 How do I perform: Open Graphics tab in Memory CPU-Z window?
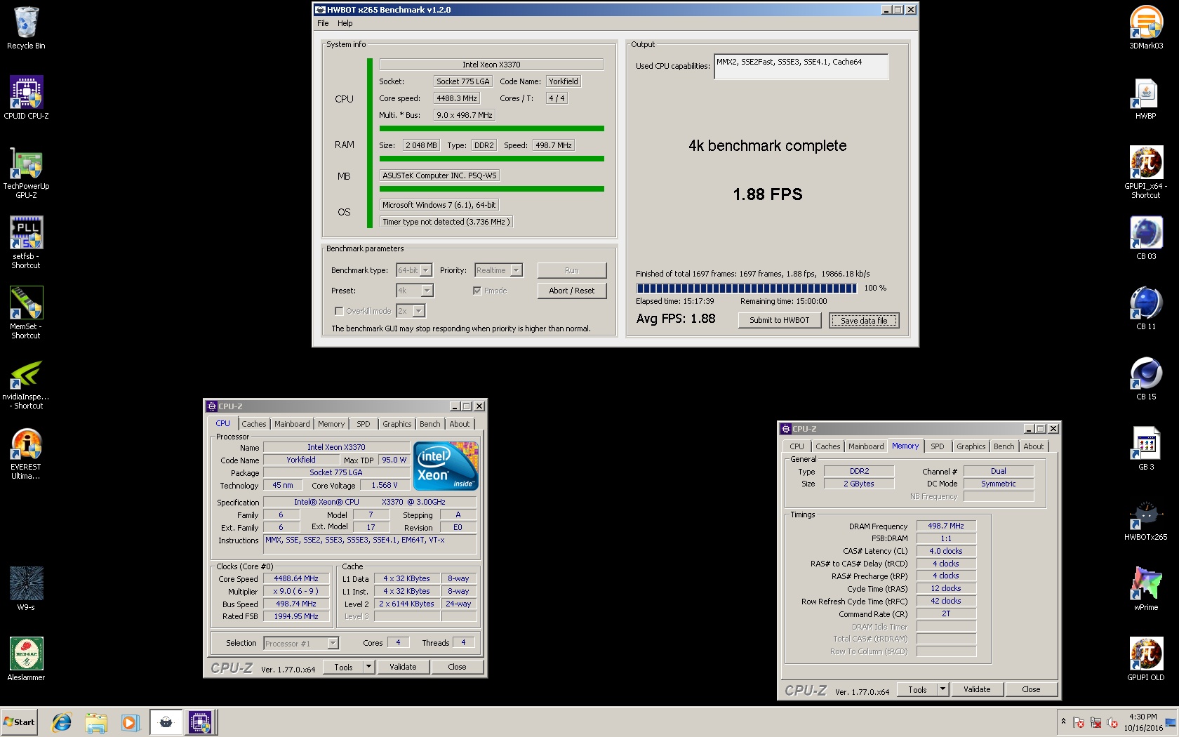(971, 446)
